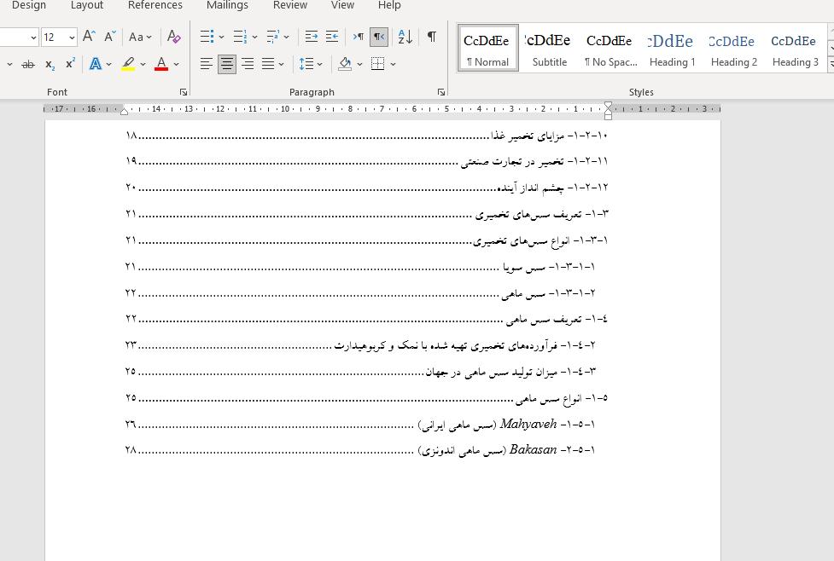Viewport: 834px width, 561px height.
Task: Apply the Align Left paragraph alignment
Action: tap(206, 63)
